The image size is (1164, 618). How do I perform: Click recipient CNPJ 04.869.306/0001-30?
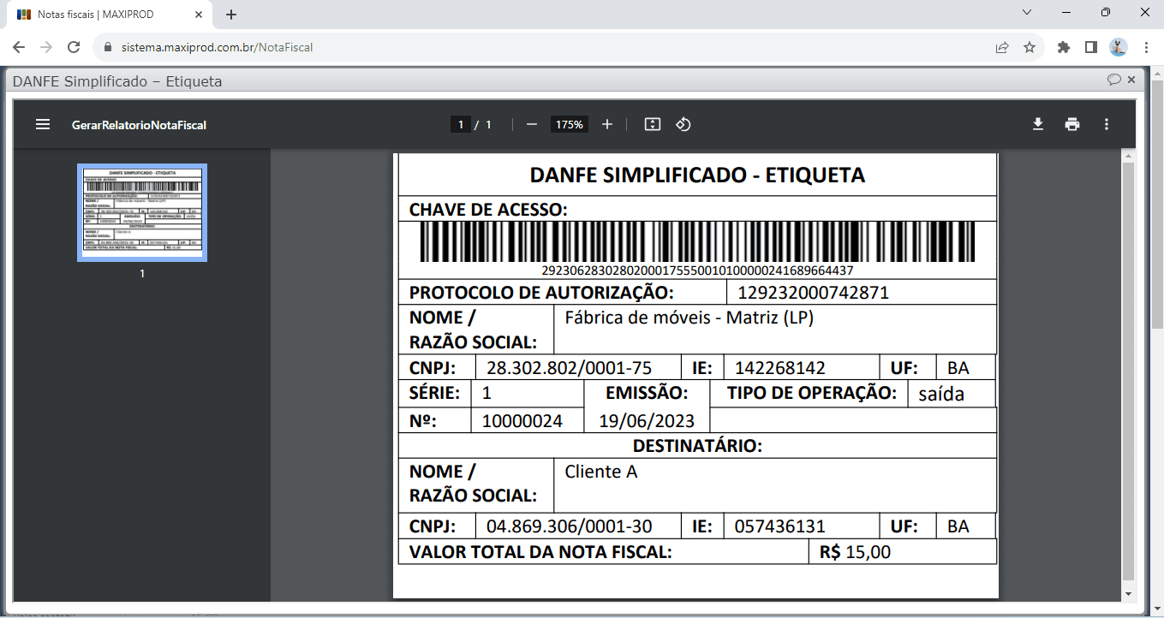pos(569,526)
